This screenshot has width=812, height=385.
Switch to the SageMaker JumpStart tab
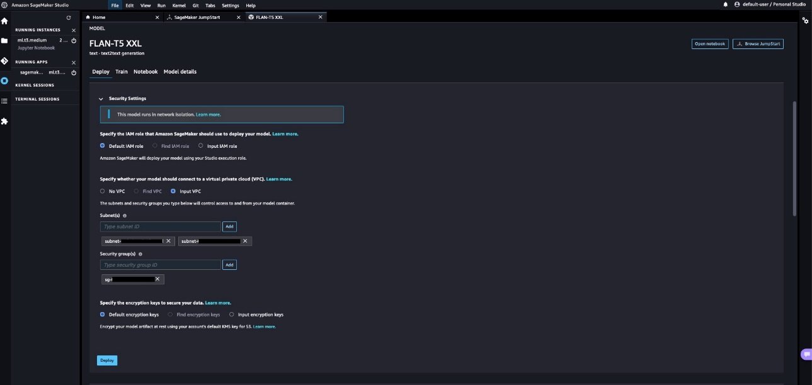(x=203, y=17)
